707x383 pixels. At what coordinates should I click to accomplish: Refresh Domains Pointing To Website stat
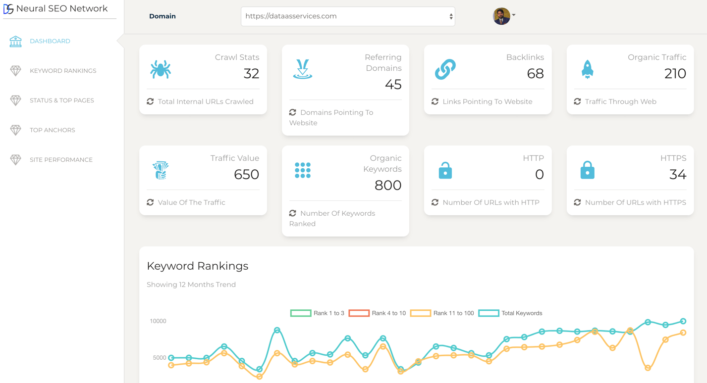[x=293, y=112]
